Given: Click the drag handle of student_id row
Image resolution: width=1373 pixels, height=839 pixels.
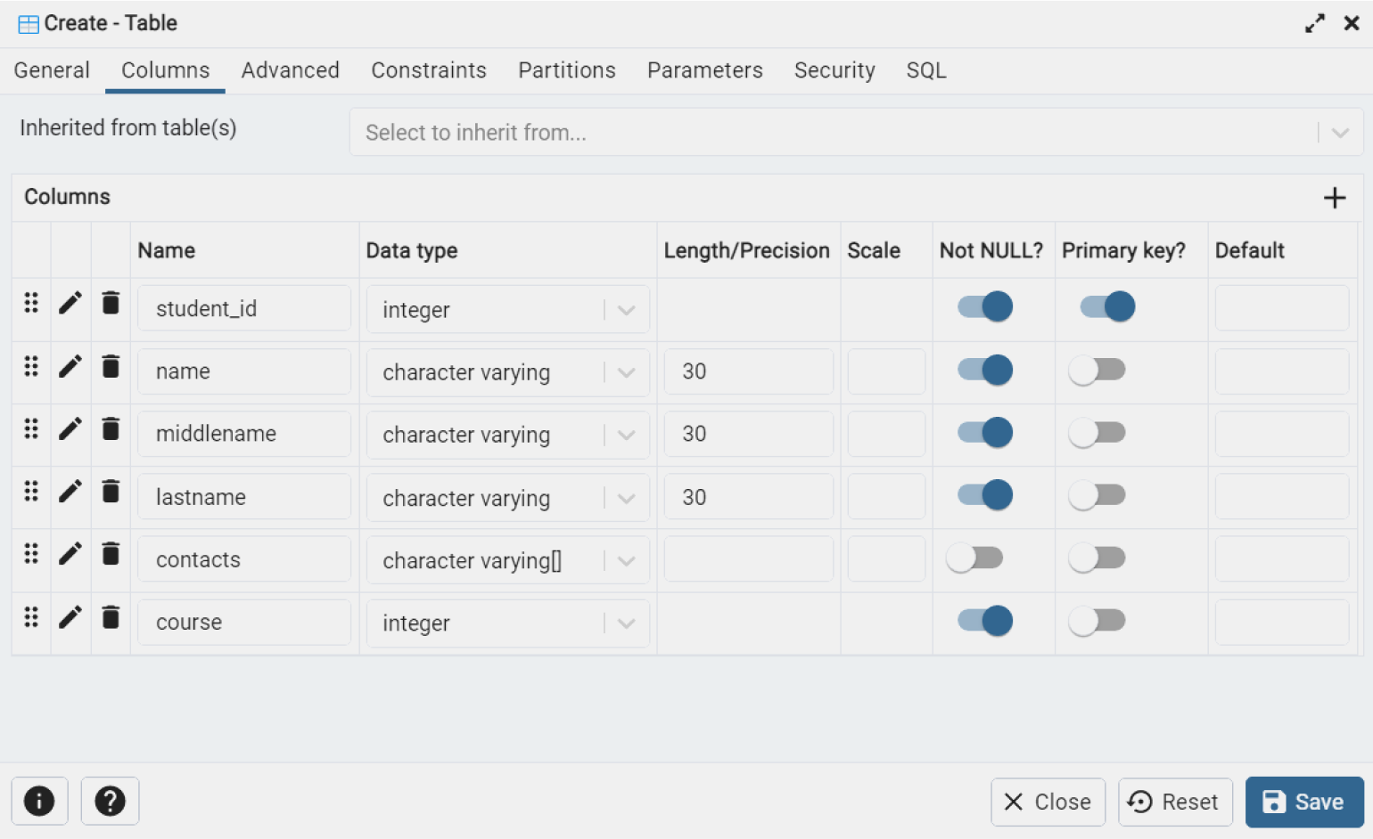Looking at the screenshot, I should tap(31, 303).
